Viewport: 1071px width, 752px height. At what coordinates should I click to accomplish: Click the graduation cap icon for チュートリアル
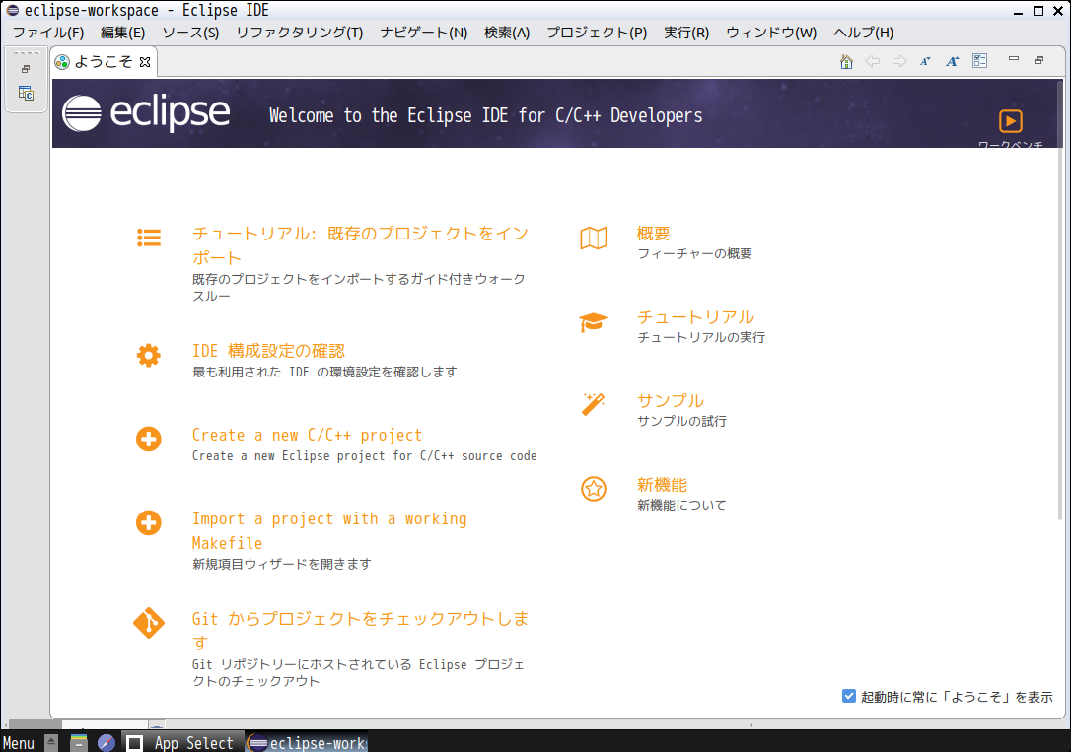coord(594,322)
